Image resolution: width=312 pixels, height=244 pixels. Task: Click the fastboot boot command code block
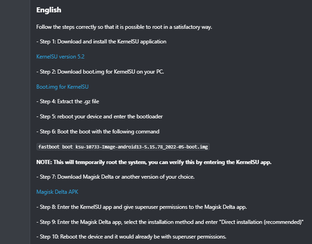tap(123, 147)
